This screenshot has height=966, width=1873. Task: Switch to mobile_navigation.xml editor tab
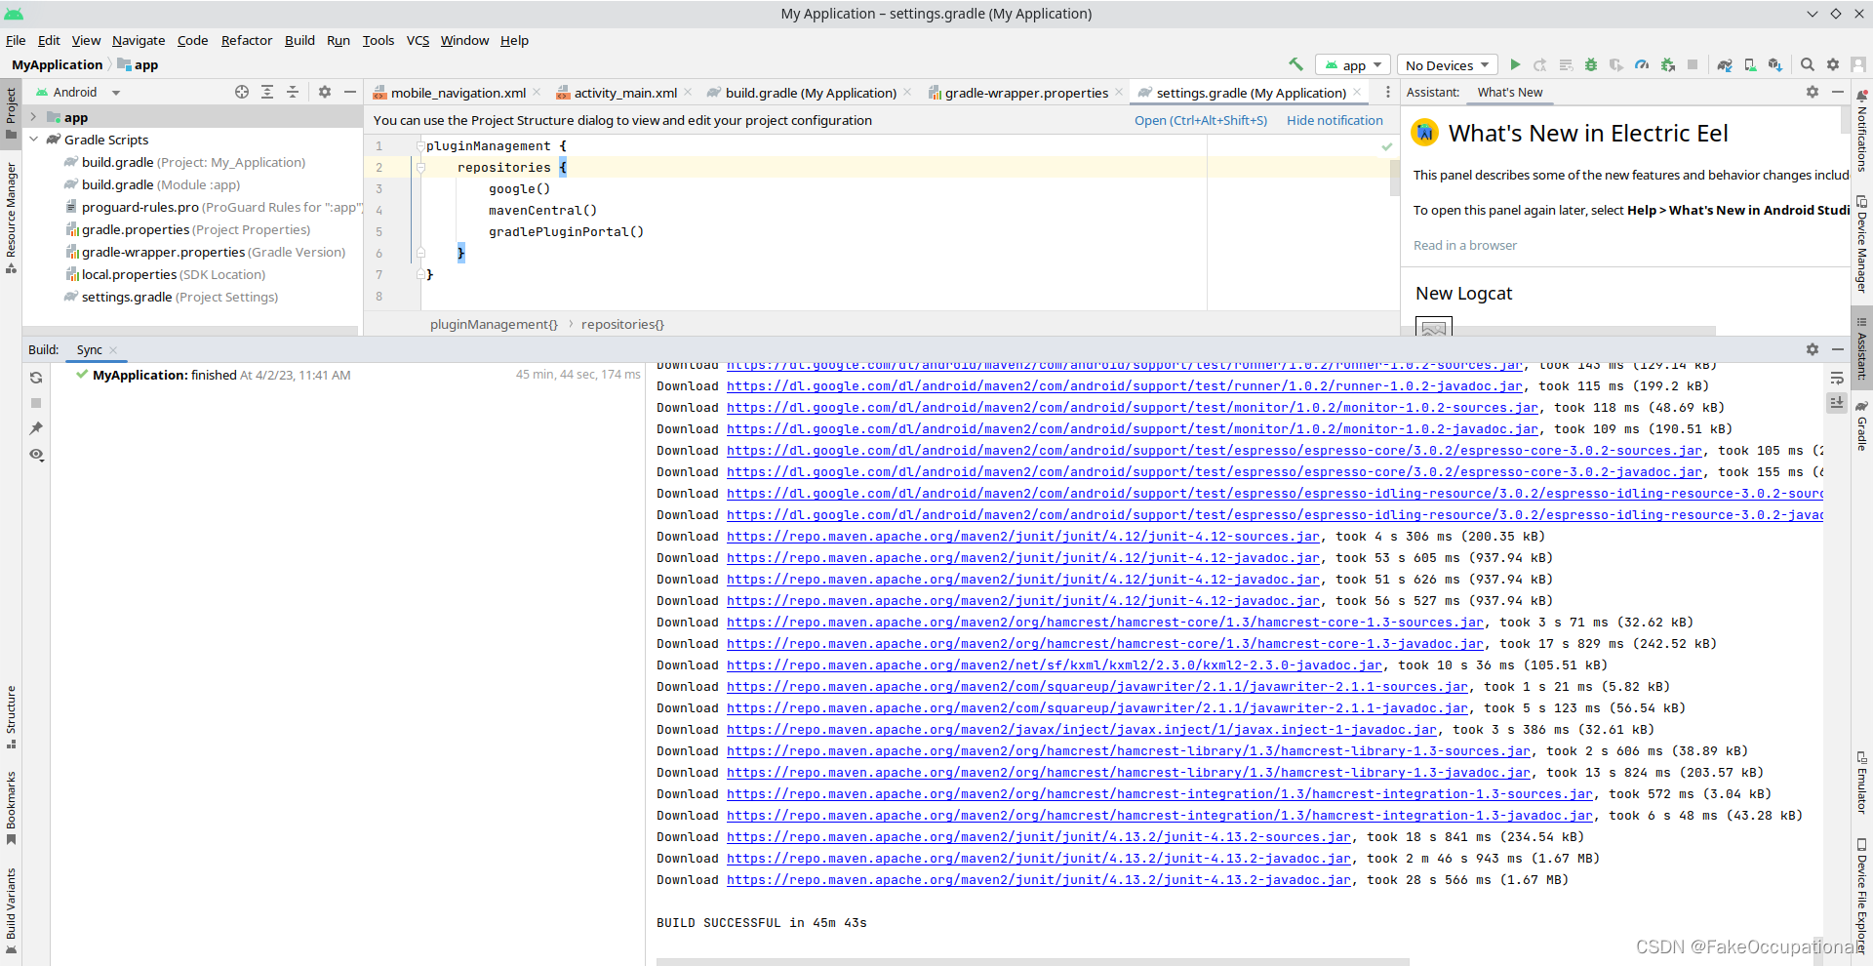pyautogui.click(x=458, y=93)
